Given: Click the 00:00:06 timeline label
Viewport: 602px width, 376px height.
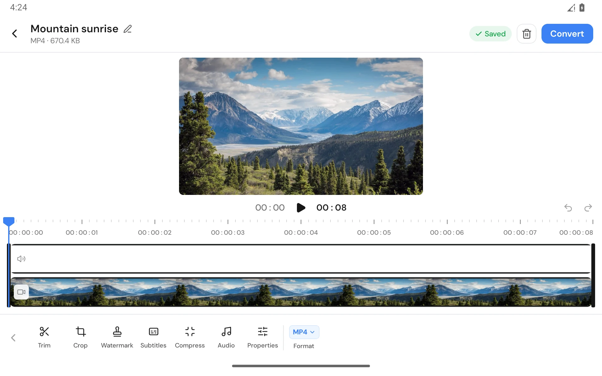Looking at the screenshot, I should [447, 232].
